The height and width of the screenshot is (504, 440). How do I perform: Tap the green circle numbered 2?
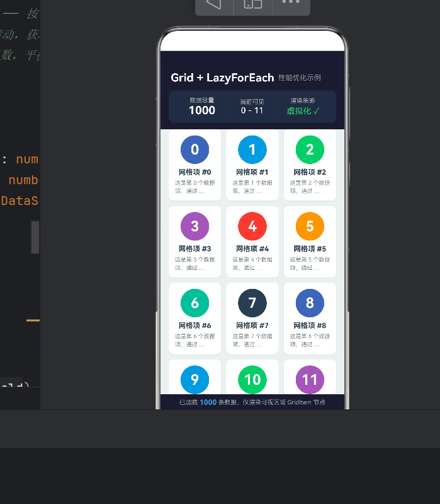[x=310, y=149]
